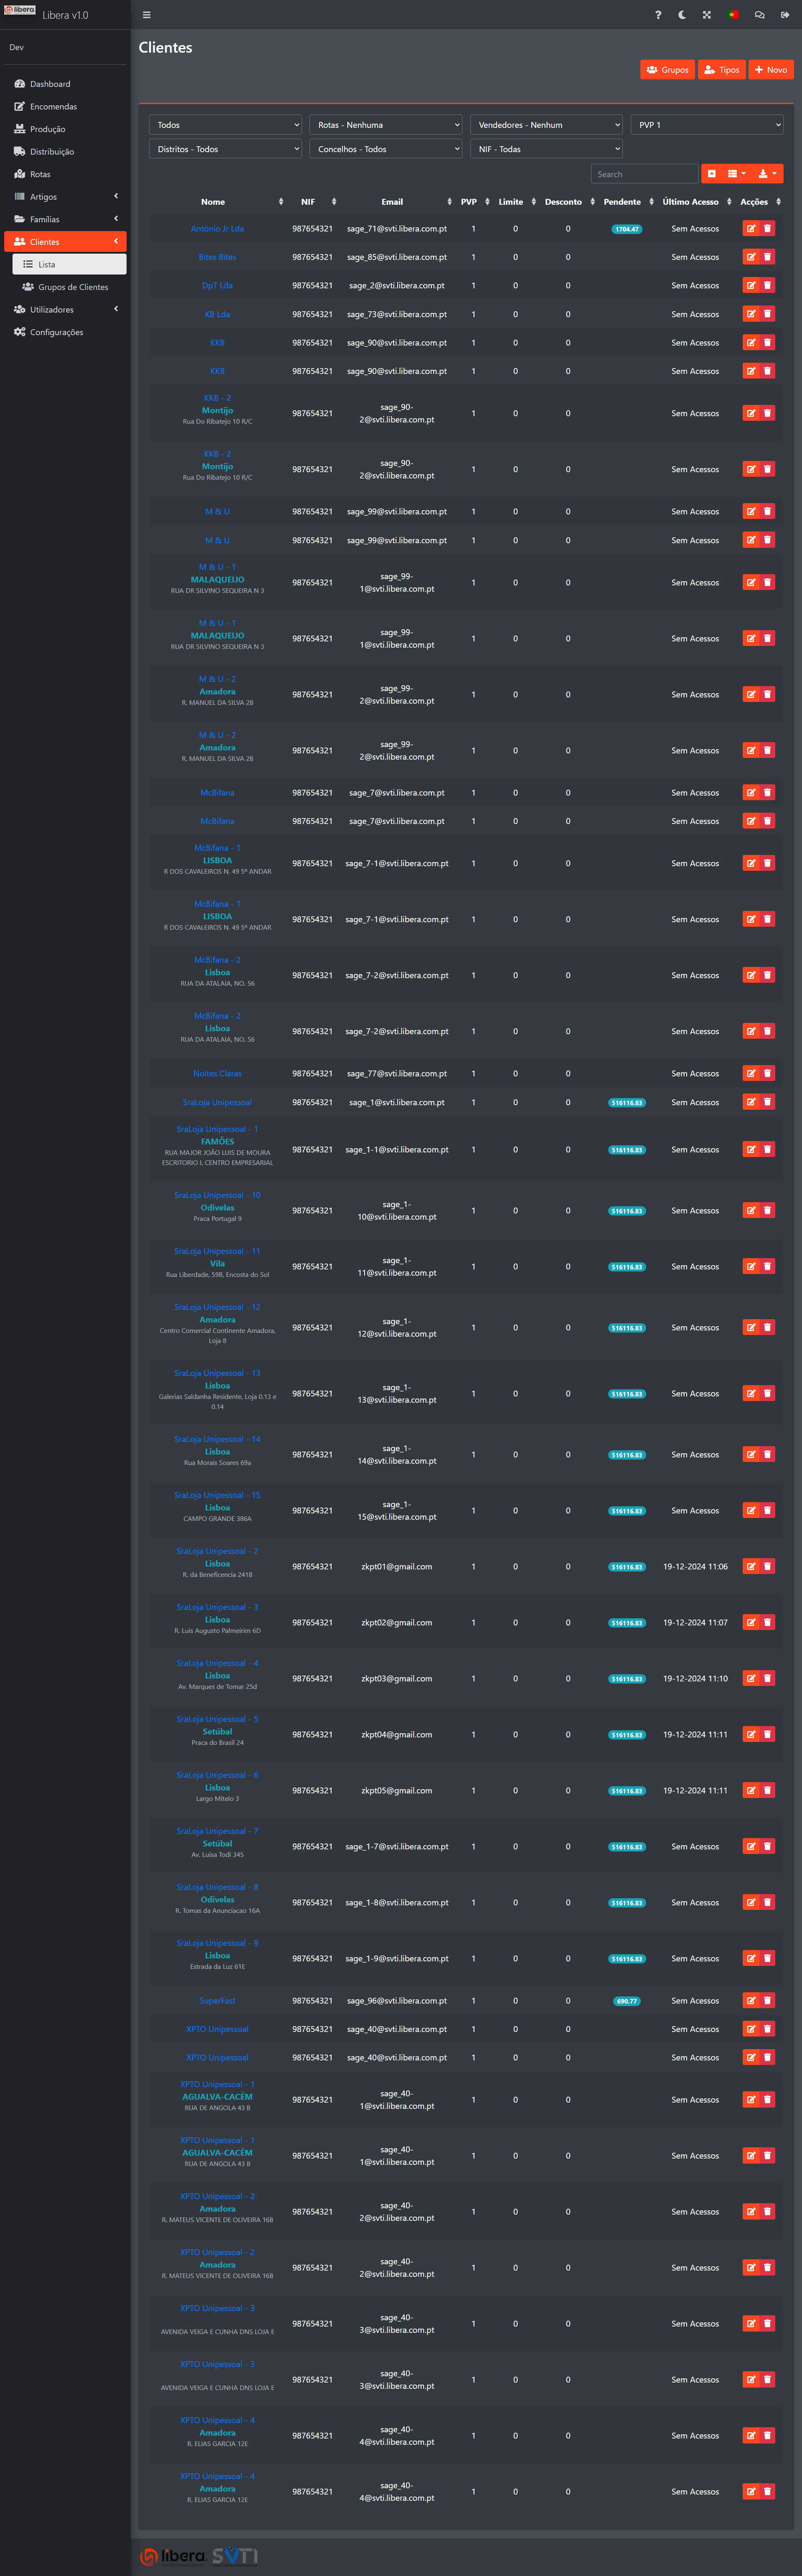The image size is (802, 2576).
Task: Toggle the sidebar hamburger menu
Action: (x=147, y=15)
